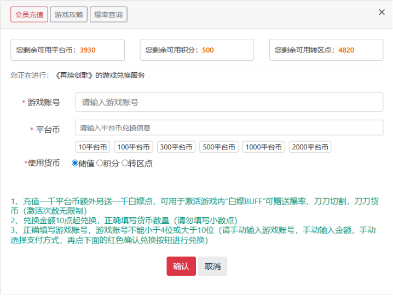Choose the 10平台币 quick amount
393x302 pixels.
click(x=93, y=147)
